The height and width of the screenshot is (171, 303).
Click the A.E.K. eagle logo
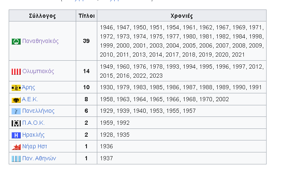[16, 100]
